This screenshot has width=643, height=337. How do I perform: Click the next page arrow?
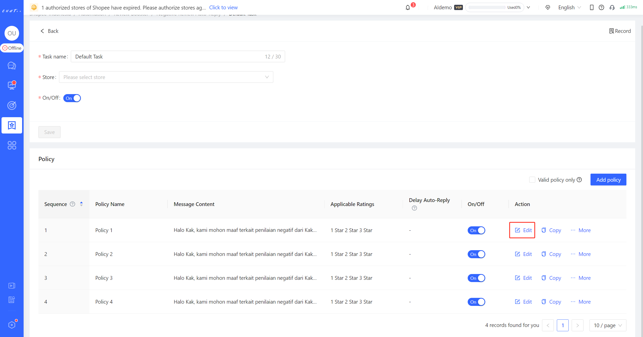[577, 325]
